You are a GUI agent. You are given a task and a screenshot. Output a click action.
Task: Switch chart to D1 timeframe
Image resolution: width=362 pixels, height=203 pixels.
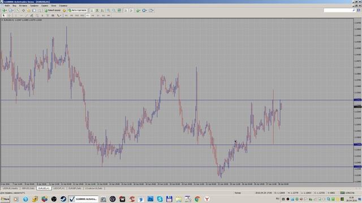click(x=98, y=15)
